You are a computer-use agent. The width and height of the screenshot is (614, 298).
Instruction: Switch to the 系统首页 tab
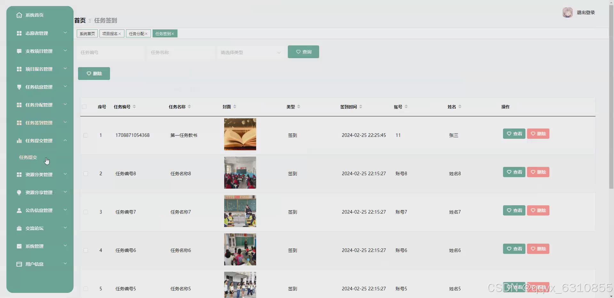(x=87, y=34)
